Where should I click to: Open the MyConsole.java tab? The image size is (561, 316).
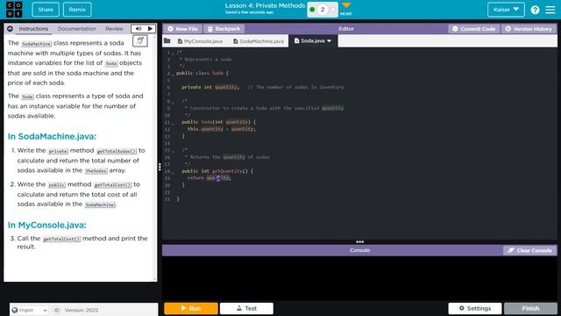coord(200,41)
